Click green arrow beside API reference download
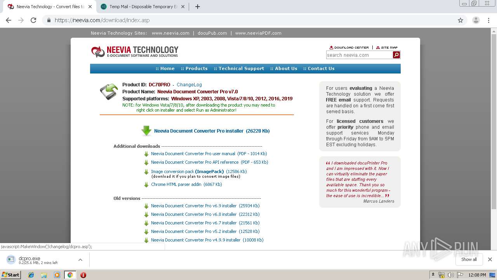 [146, 163]
